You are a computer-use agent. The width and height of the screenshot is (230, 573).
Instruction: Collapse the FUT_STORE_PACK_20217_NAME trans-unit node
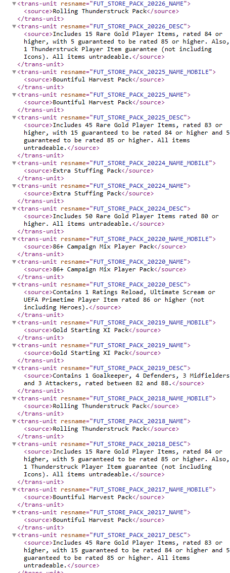(x=14, y=512)
